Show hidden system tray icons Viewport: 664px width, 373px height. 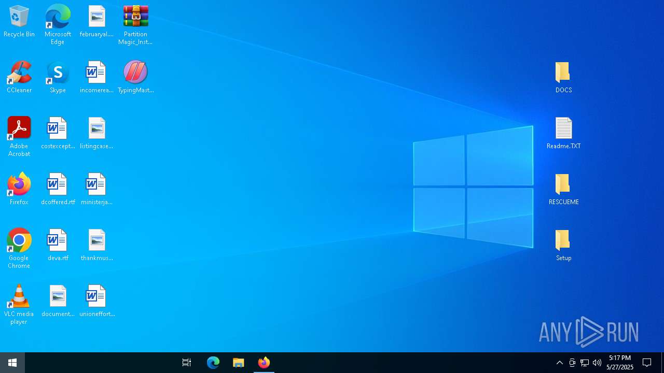560,363
